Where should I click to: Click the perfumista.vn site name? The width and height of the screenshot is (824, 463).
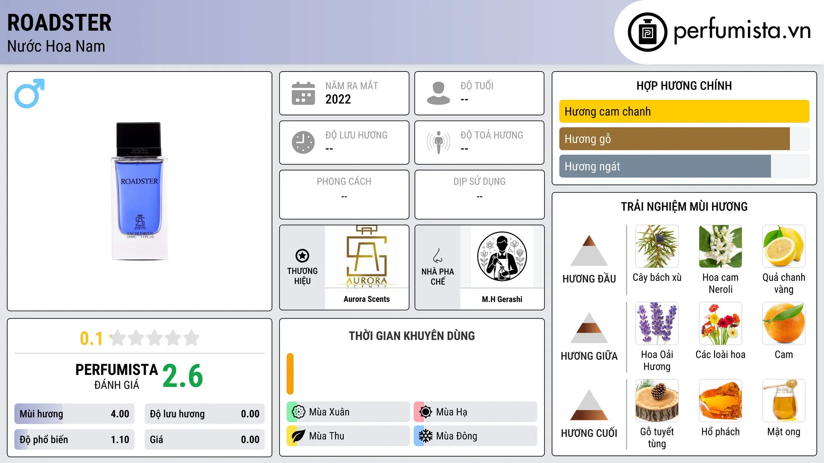click(x=742, y=31)
